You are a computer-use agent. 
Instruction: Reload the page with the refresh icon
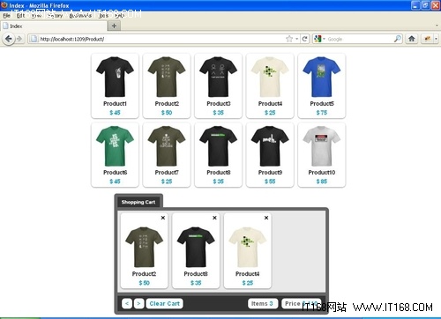coord(305,39)
